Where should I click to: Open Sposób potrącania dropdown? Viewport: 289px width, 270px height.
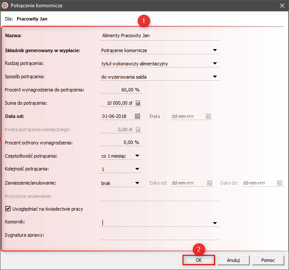click(215, 77)
